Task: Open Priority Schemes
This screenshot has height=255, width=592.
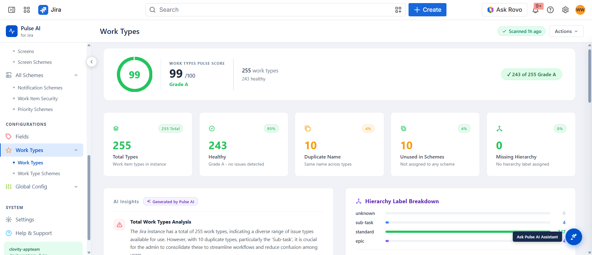Action: [x=35, y=109]
